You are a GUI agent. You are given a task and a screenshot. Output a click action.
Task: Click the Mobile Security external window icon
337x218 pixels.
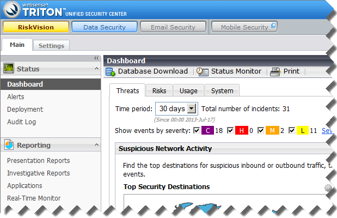[273, 26]
